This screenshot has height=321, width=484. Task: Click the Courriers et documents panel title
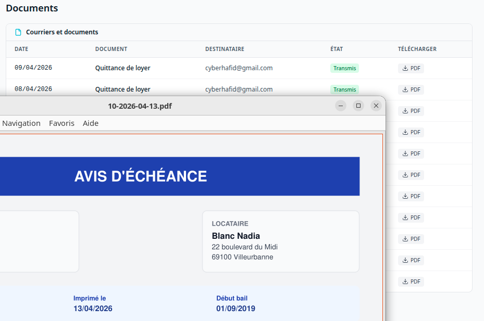click(62, 32)
